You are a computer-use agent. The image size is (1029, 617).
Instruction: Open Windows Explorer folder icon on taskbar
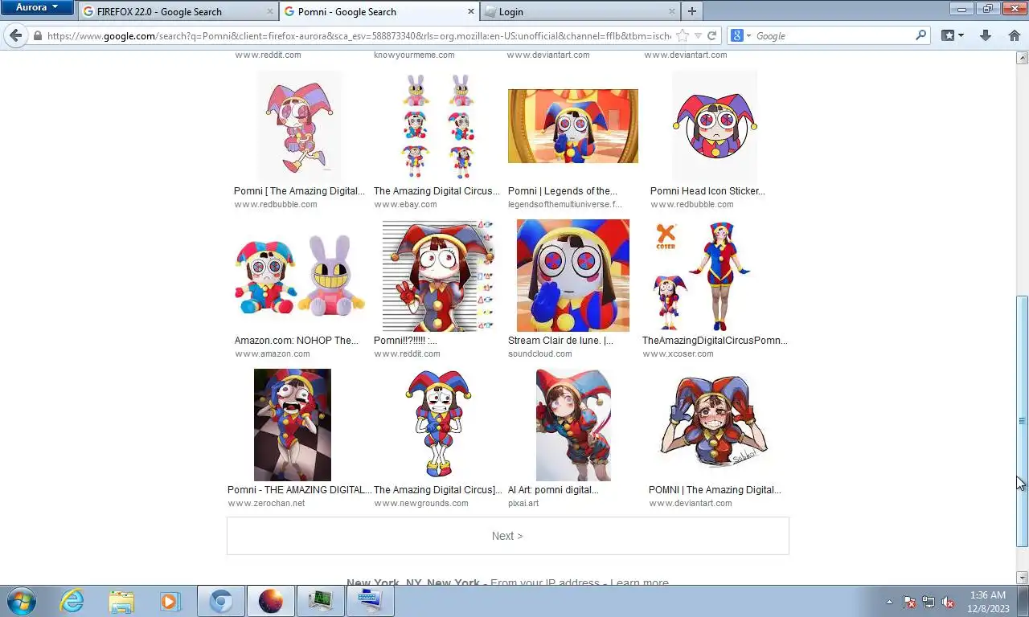[x=121, y=601]
